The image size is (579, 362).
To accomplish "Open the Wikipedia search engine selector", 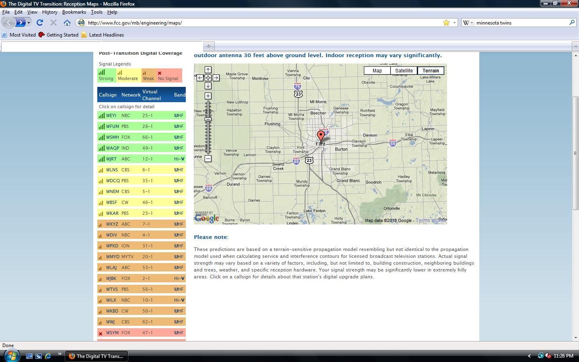I will pos(468,23).
